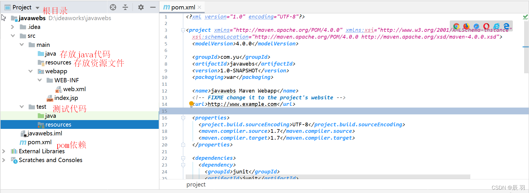Click the web.xml file icon

[59, 89]
